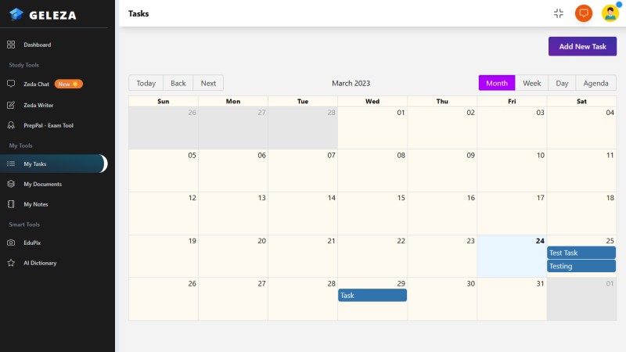Screen dimensions: 626x352
Task: Switch calendar to Week view
Action: point(531,83)
